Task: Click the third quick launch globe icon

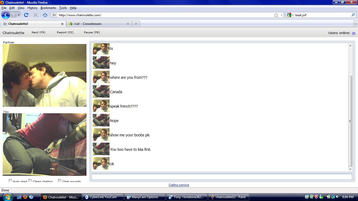Action: point(31,197)
